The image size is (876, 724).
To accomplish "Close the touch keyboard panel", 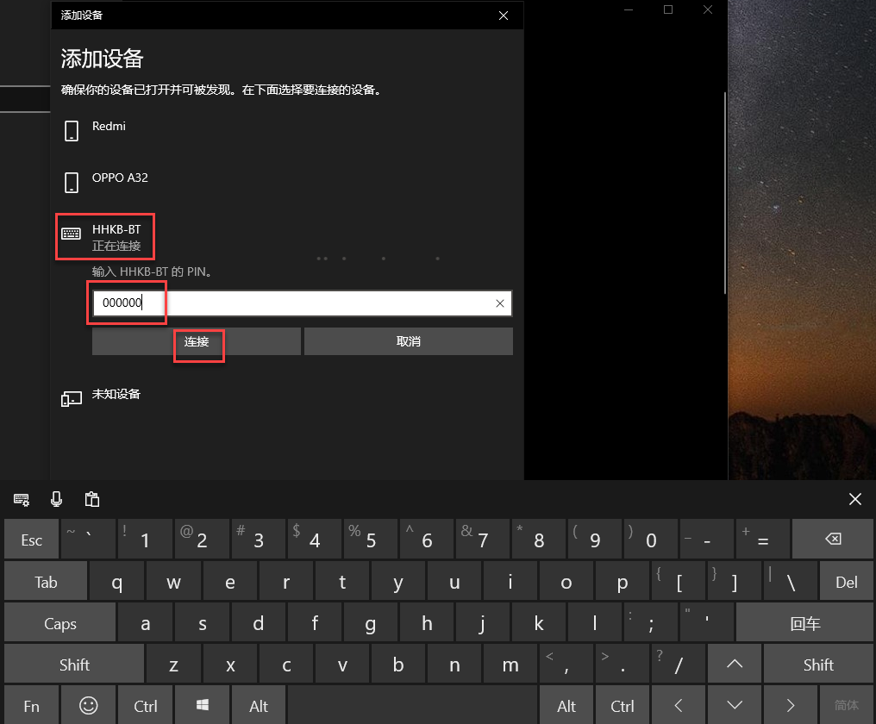I will pyautogui.click(x=854, y=499).
